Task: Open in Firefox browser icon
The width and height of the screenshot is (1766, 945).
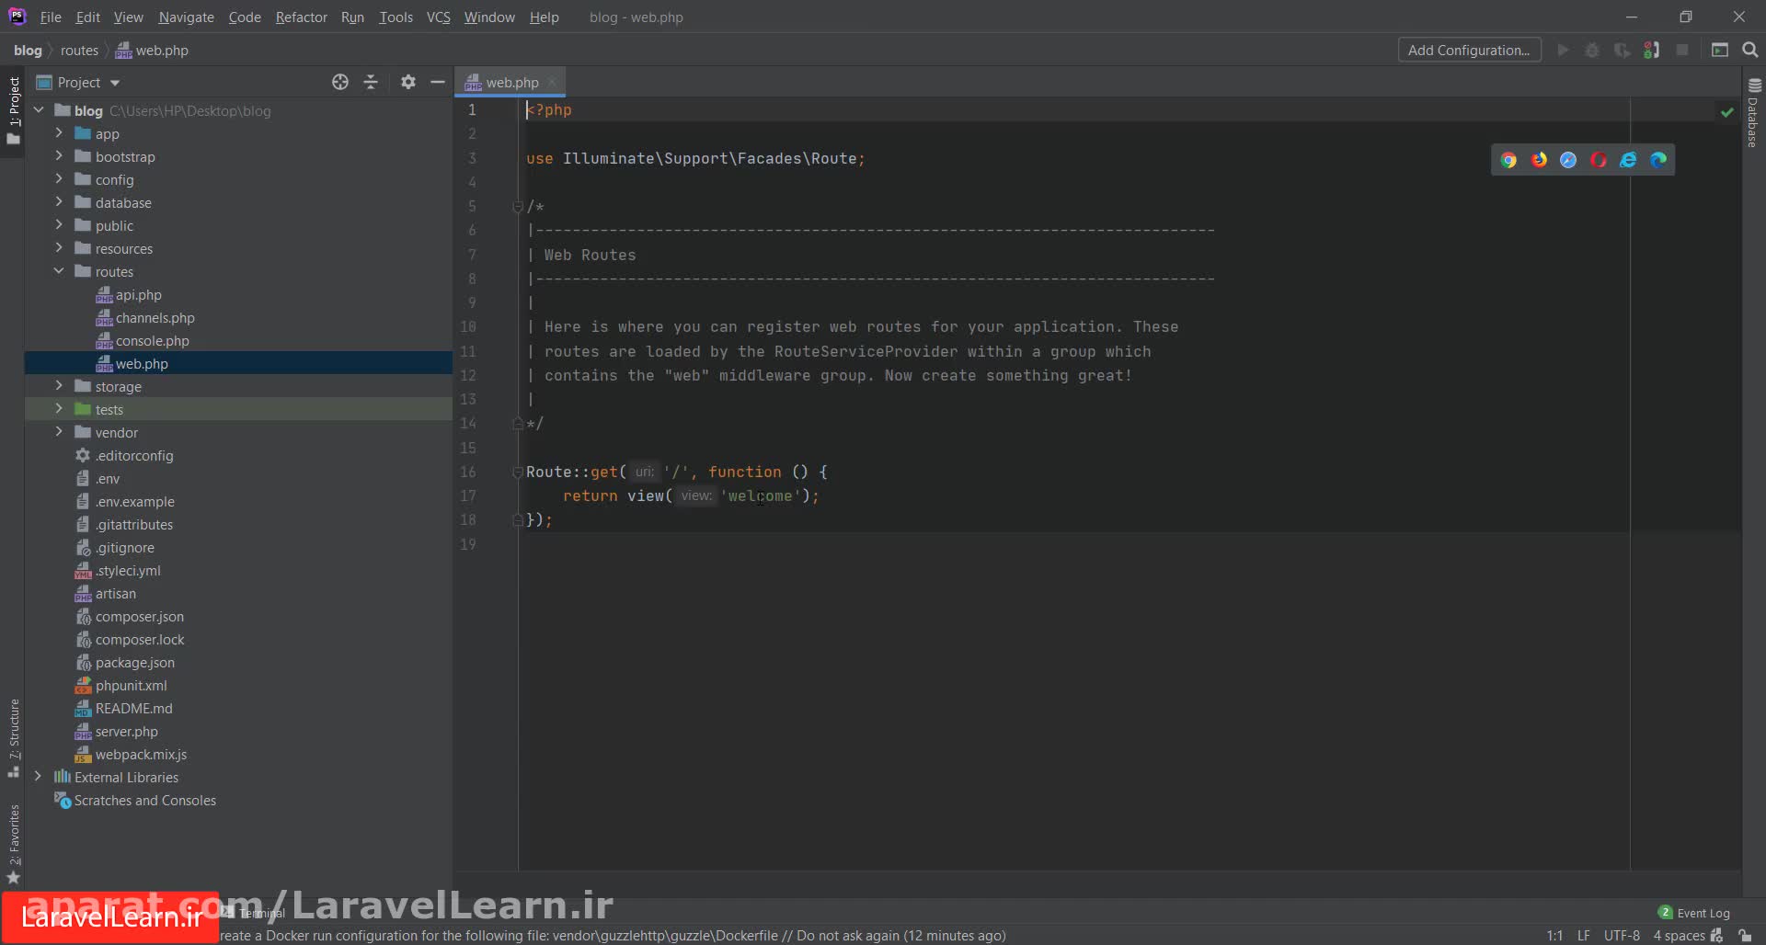Action: point(1539,160)
